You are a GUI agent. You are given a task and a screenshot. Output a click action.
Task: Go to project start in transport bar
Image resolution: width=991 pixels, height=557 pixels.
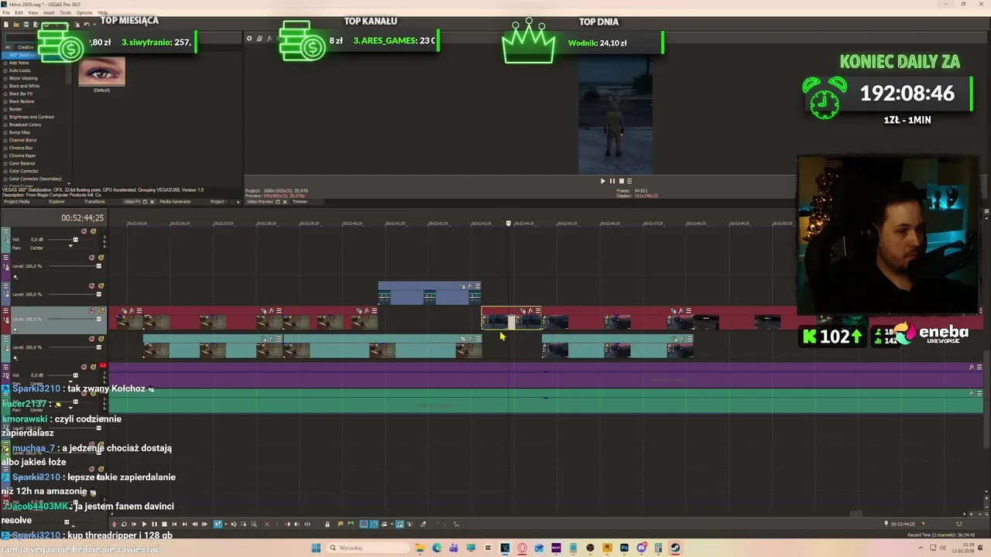(x=174, y=524)
